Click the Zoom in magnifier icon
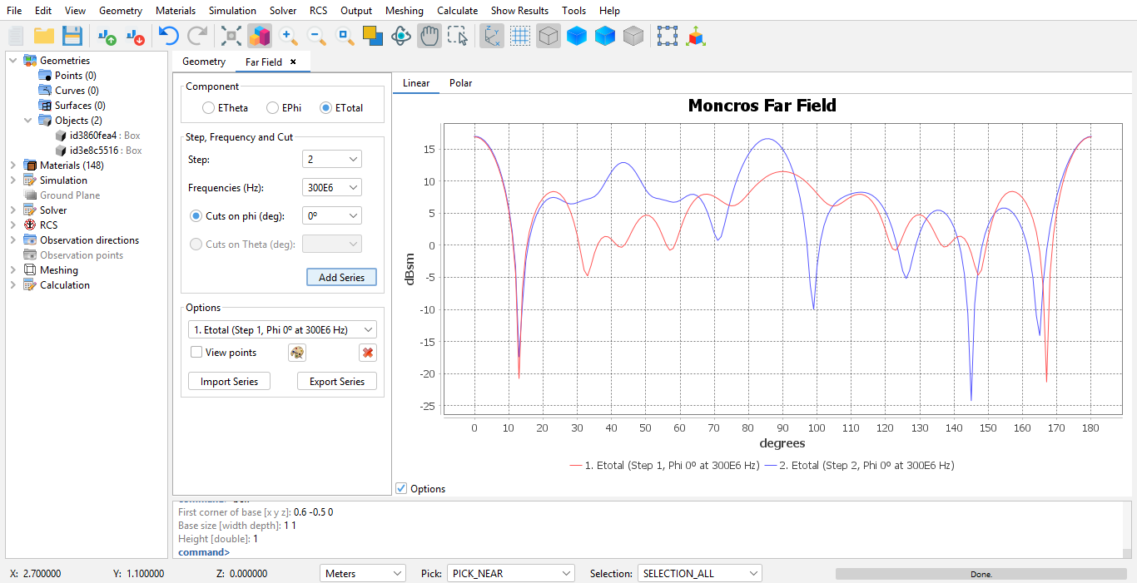 pos(288,36)
